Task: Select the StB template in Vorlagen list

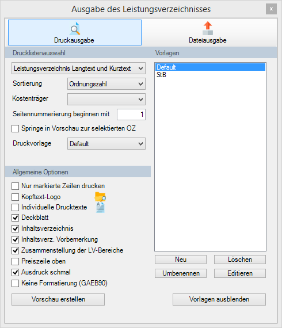Action: (210, 75)
